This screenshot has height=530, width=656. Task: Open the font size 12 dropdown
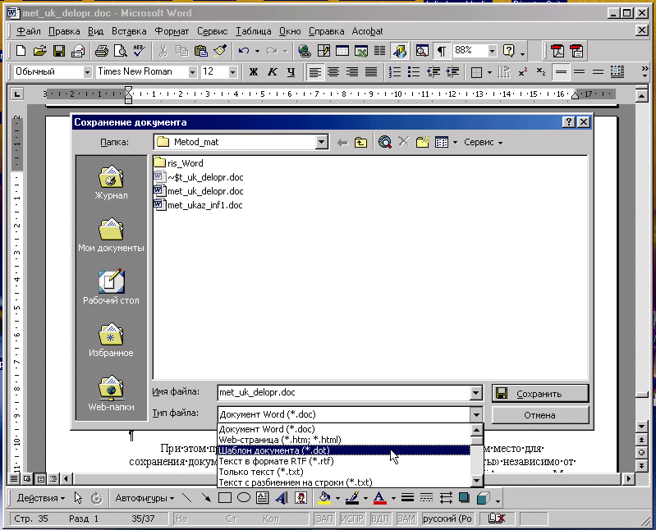pos(233,72)
